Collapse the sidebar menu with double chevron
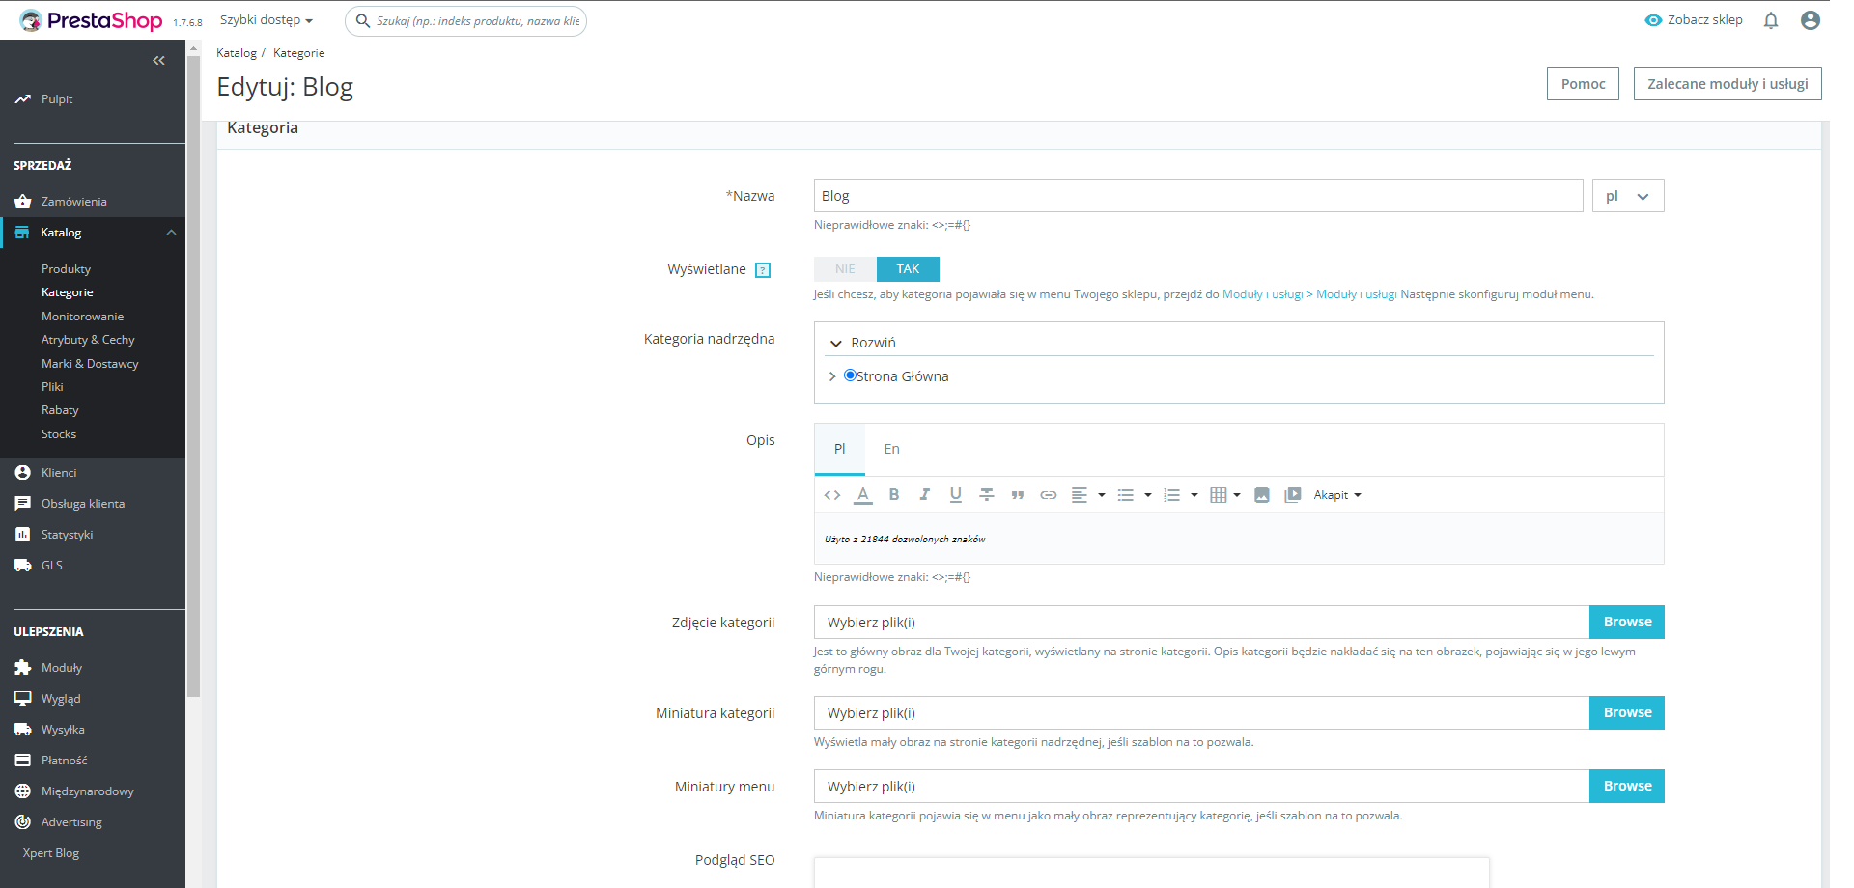 pyautogui.click(x=158, y=61)
